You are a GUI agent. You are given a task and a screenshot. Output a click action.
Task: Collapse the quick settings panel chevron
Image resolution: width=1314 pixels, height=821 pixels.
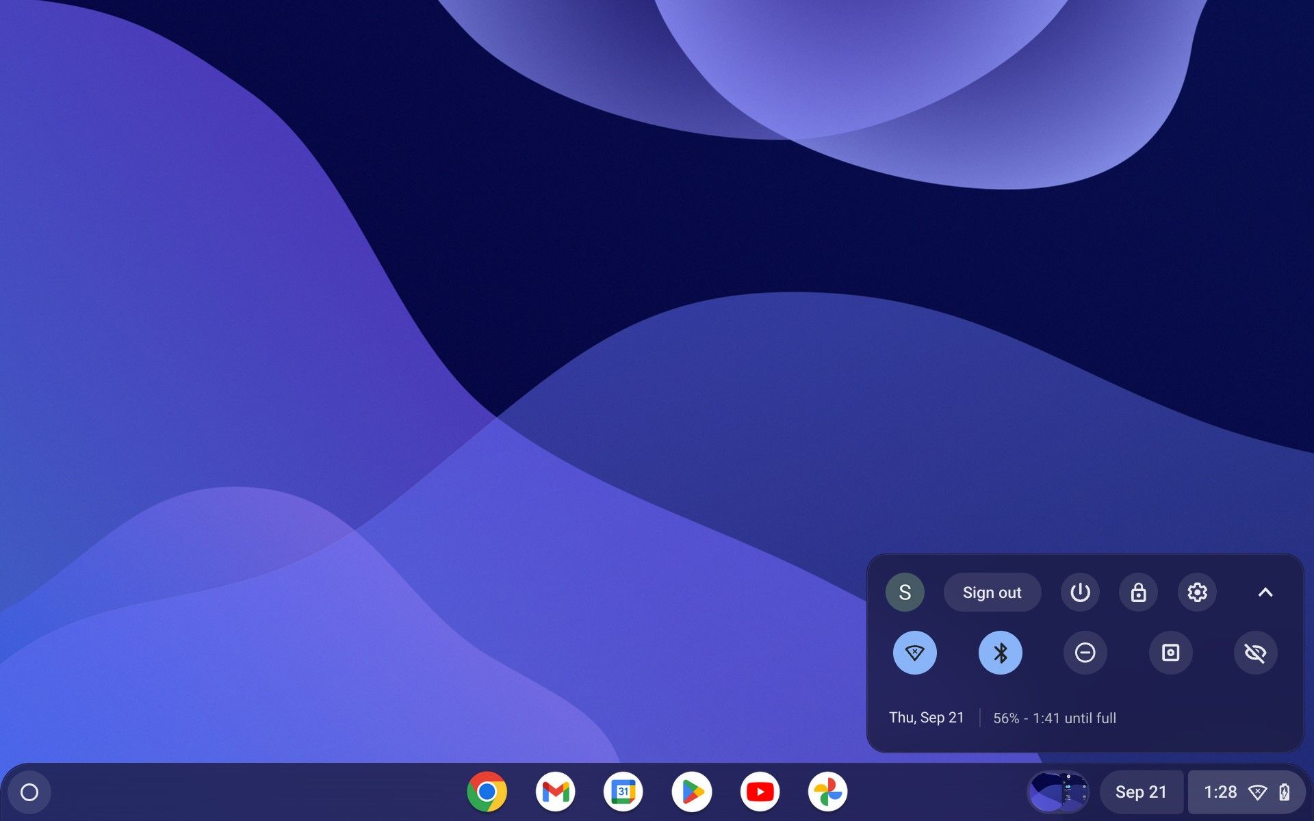(x=1265, y=592)
